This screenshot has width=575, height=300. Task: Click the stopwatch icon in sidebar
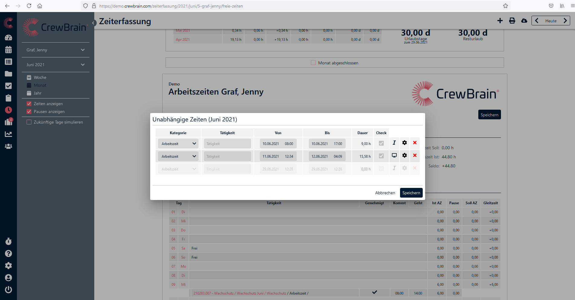(8, 241)
